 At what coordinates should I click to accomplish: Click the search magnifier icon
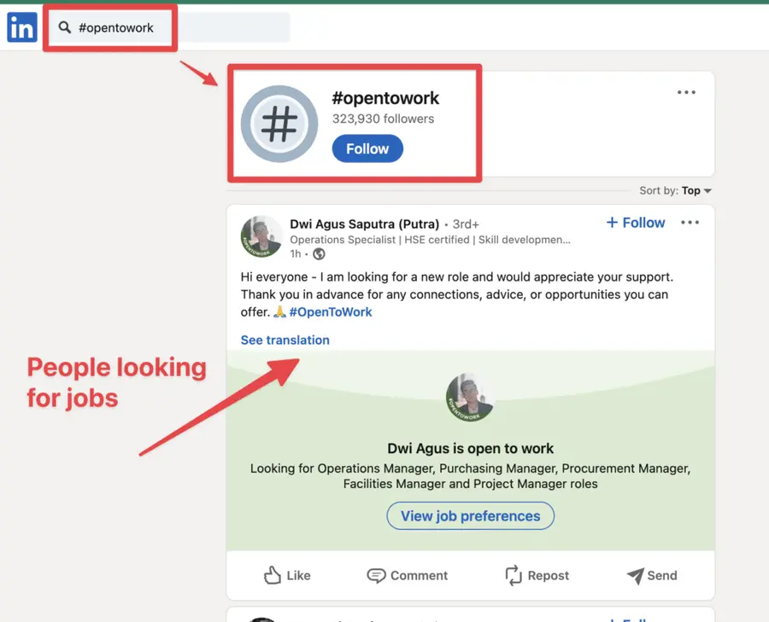(64, 26)
